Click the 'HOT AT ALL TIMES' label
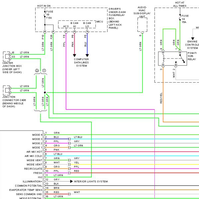The width and height of the screenshot is (199, 199). (180, 4)
